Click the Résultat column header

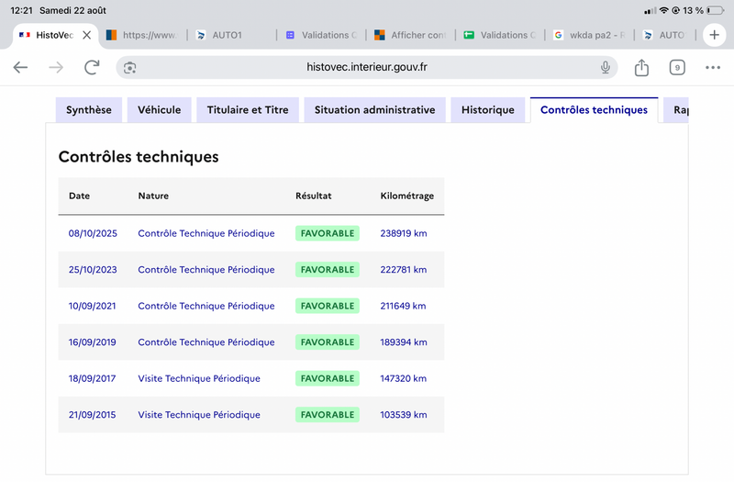point(313,196)
